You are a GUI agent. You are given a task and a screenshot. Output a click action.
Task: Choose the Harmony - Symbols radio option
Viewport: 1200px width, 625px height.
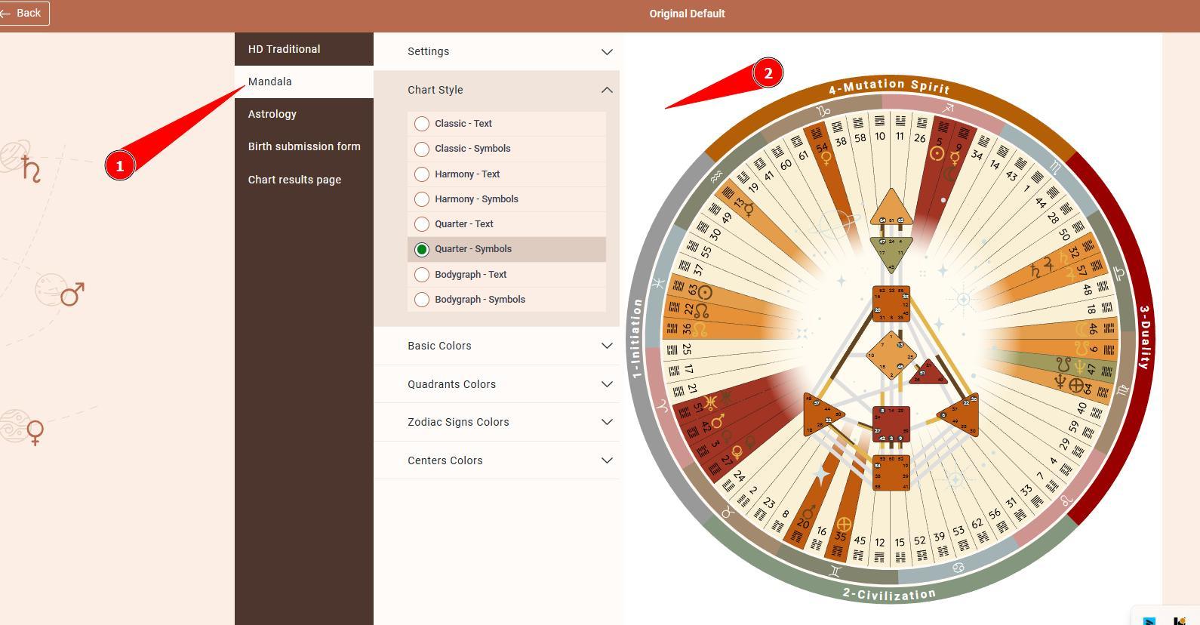[x=422, y=199]
